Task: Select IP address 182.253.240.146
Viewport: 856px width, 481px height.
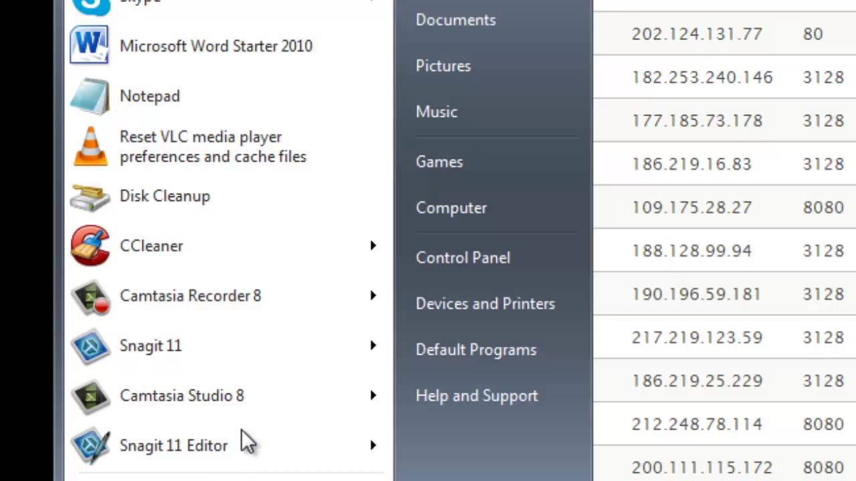Action: tap(702, 77)
